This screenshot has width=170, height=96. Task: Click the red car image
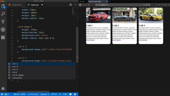tap(98, 15)
